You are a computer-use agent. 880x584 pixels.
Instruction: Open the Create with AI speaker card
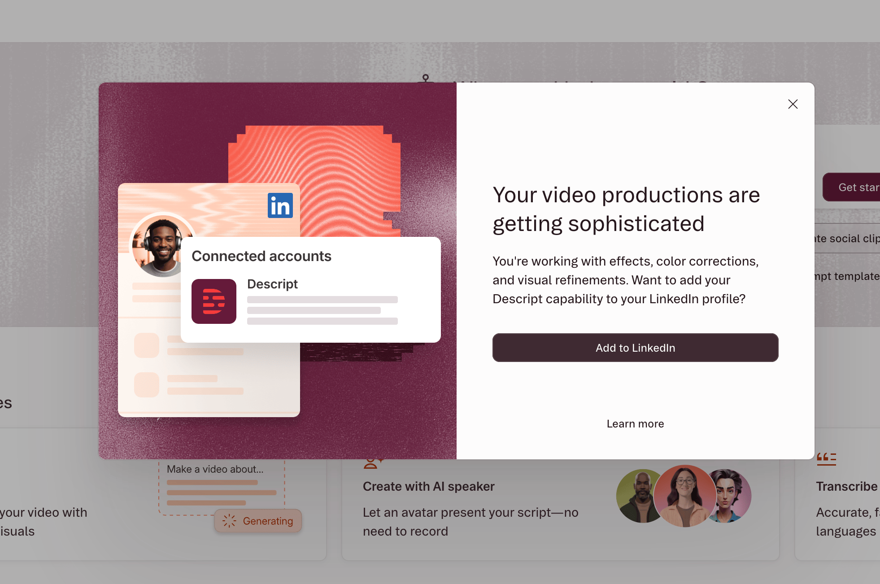(x=560, y=509)
